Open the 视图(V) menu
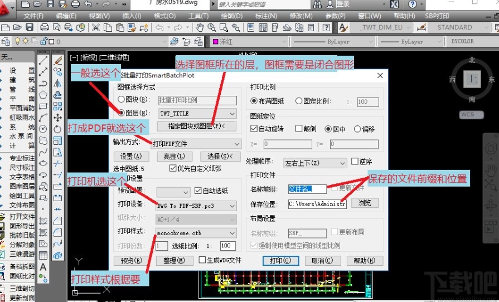 (99, 16)
